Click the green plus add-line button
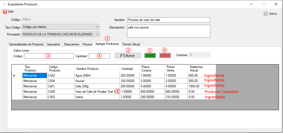Image resolution: width=283 pixels, height=133 pixels. point(150,56)
